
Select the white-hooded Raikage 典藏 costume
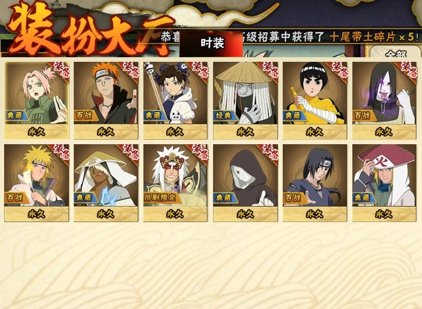click(106, 183)
